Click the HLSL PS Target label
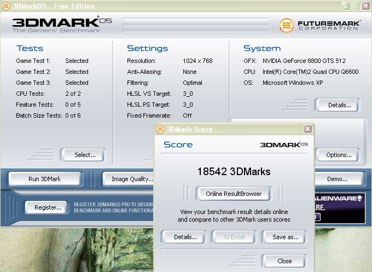The width and height of the screenshot is (372, 272). coord(148,105)
